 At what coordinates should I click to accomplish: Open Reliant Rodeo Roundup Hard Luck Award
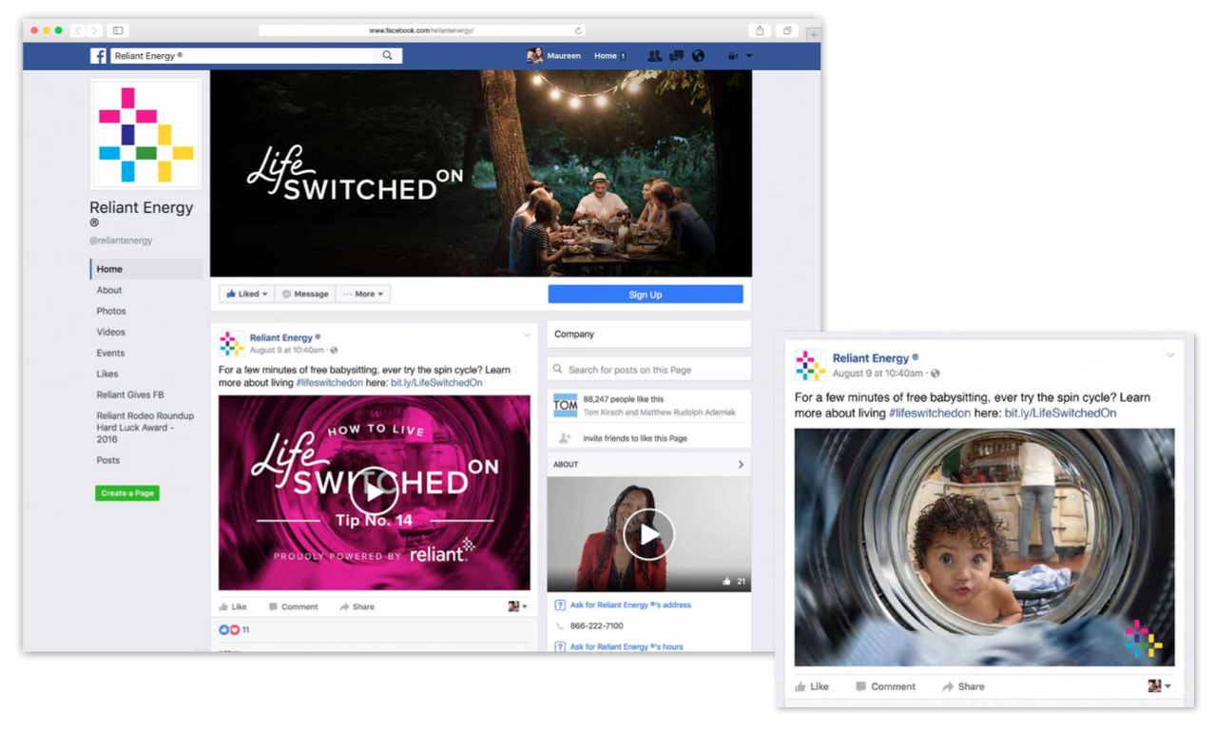click(x=145, y=428)
